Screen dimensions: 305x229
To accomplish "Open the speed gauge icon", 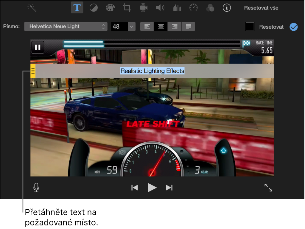I will click(193, 8).
